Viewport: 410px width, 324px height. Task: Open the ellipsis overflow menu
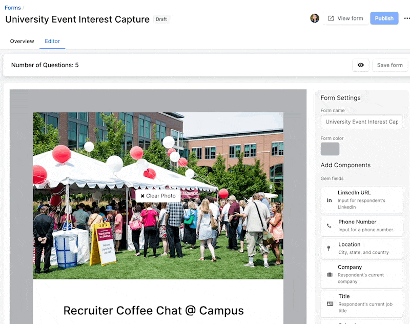[407, 18]
